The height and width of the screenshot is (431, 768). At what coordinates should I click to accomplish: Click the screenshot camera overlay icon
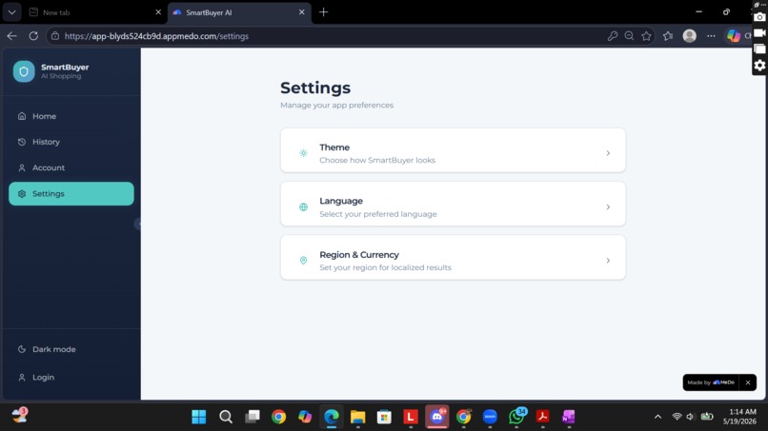pos(759,16)
